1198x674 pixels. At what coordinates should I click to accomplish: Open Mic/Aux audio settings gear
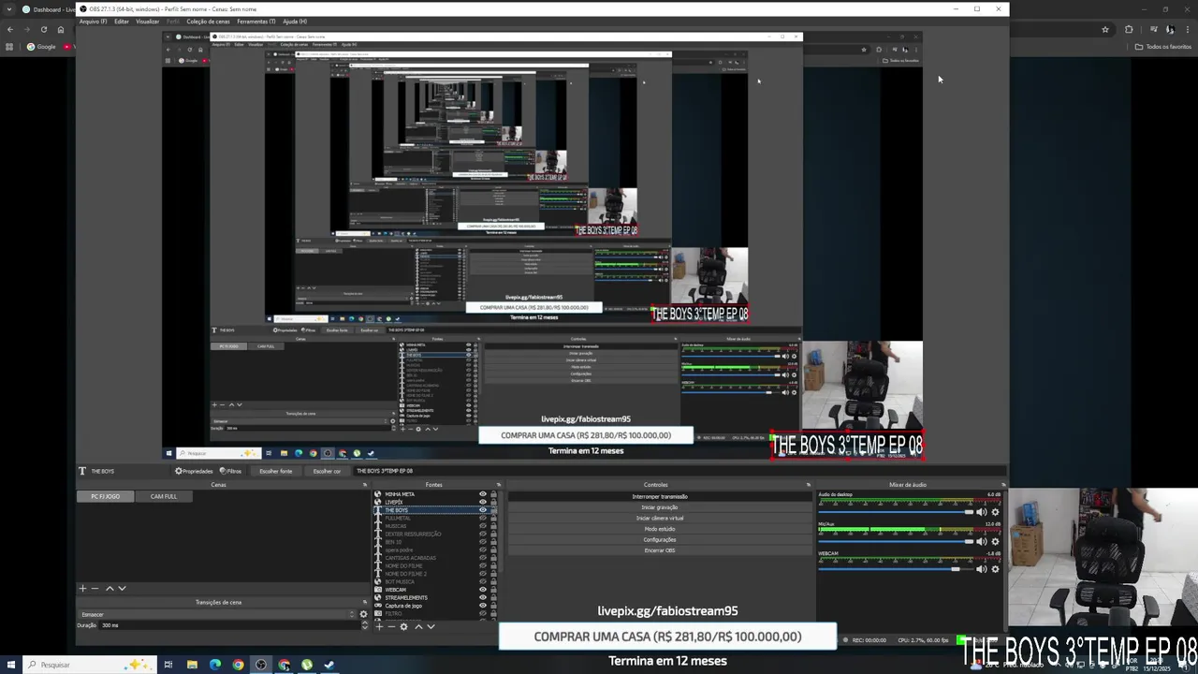995,541
